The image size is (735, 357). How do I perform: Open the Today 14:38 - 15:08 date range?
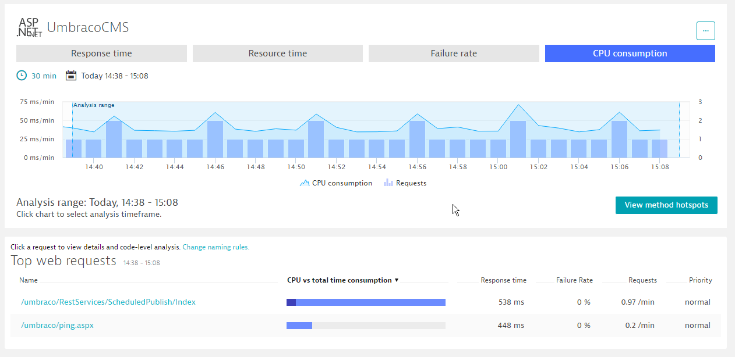tap(115, 76)
